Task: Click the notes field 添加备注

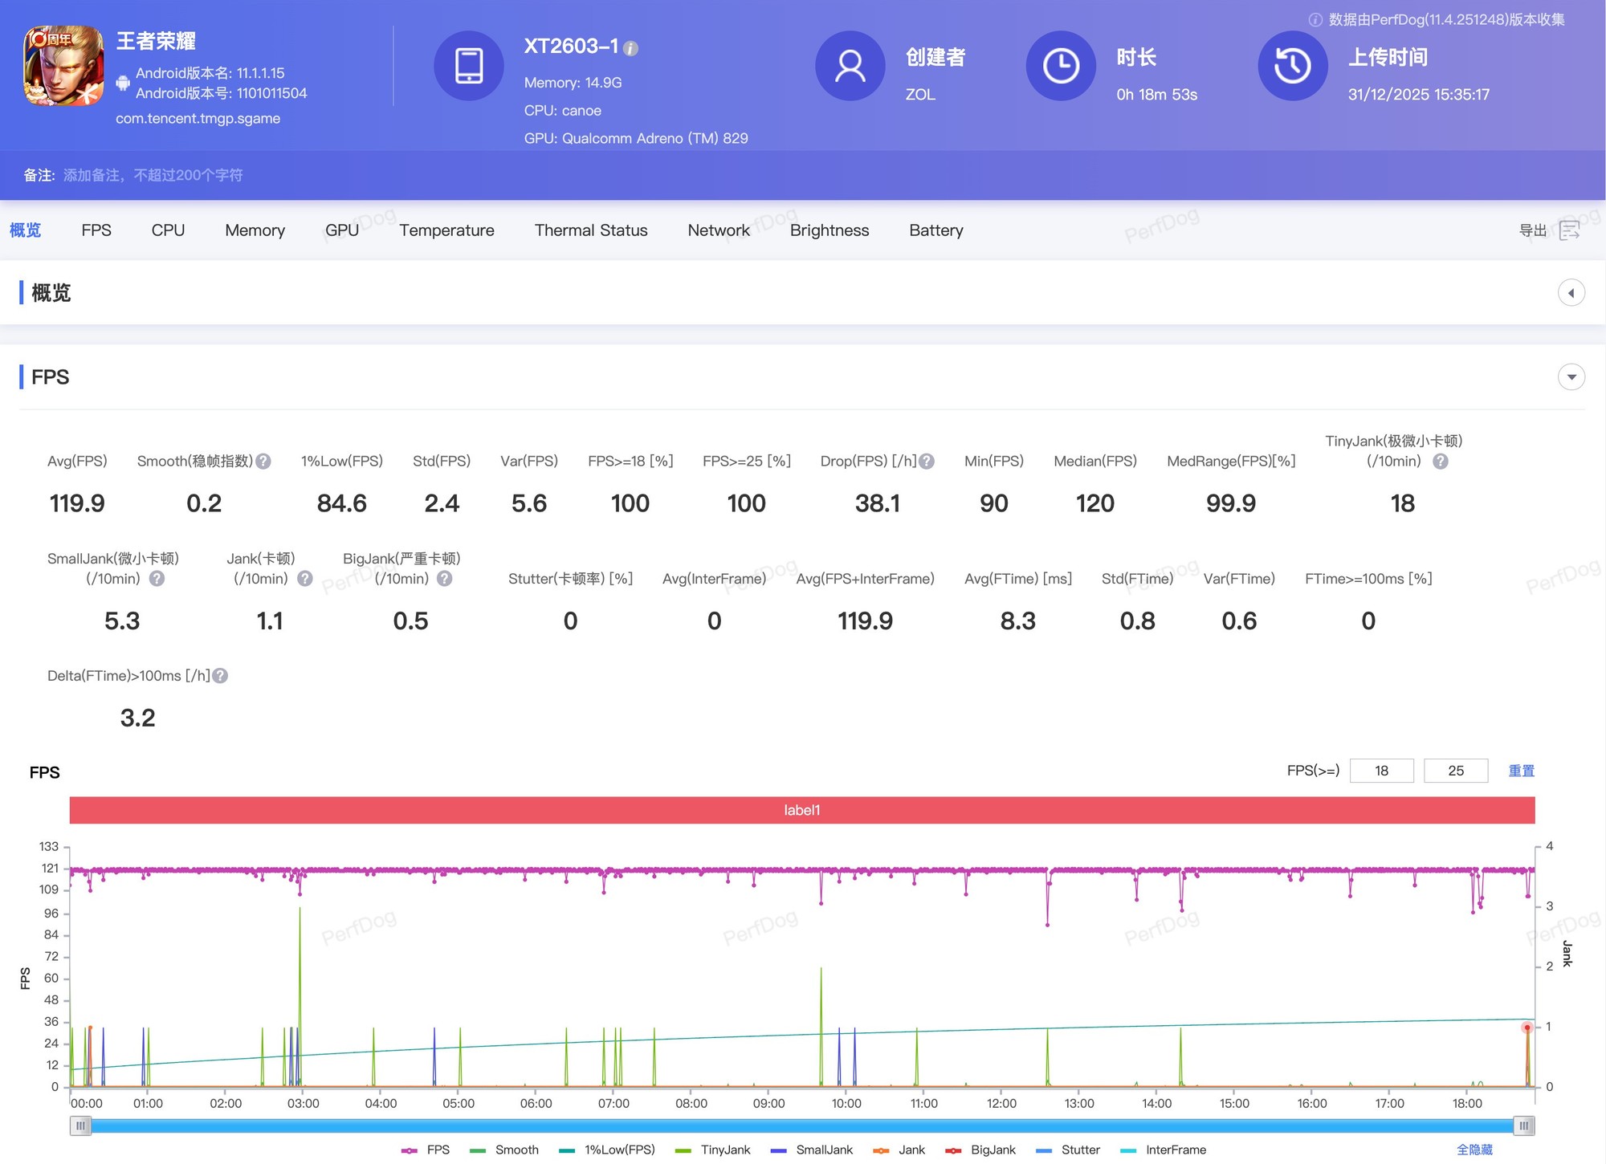Action: point(153,175)
